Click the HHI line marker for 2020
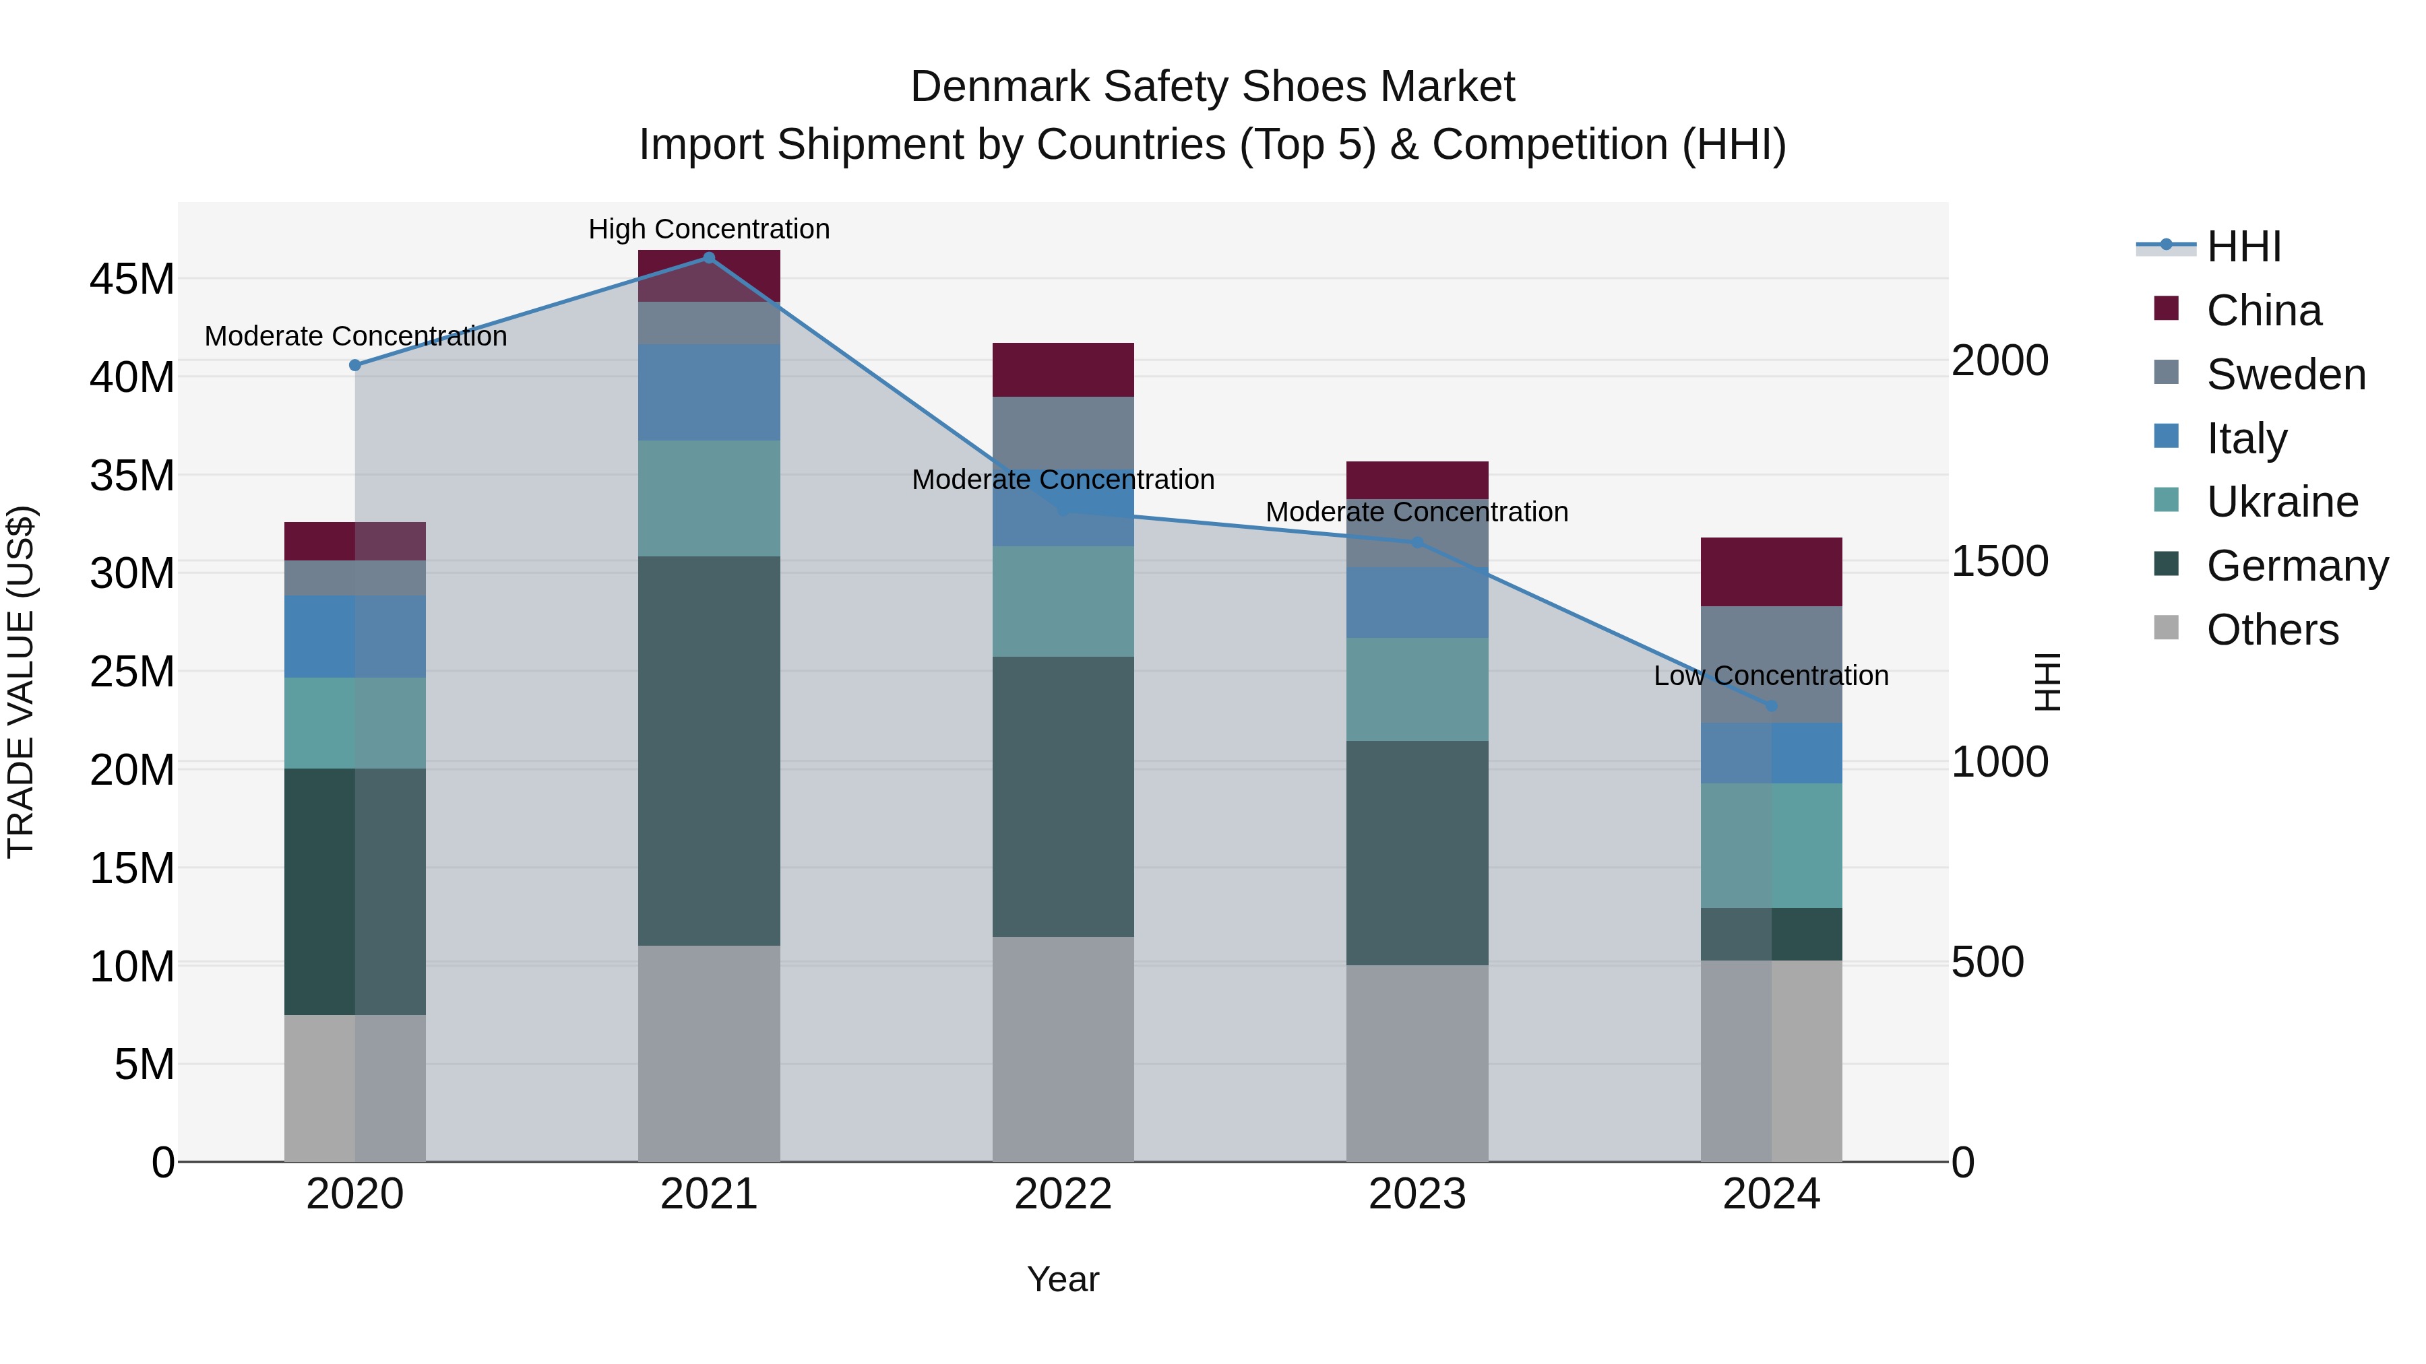Screen dimensions: 2426x1364 coord(355,365)
